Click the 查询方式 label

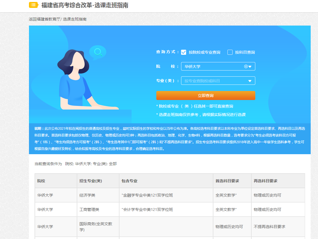click(167, 52)
